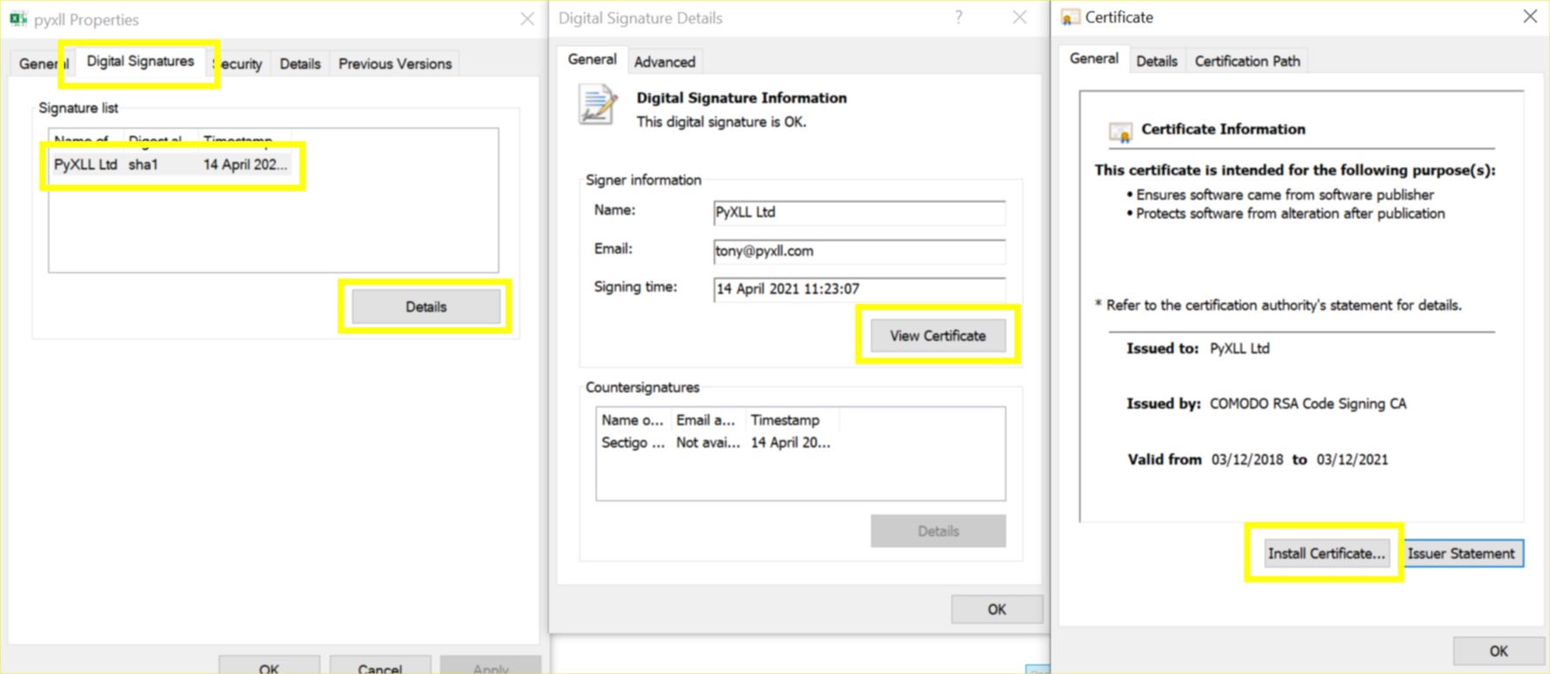Select General tab in Digital Signature Details
1550x674 pixels.
tap(592, 59)
